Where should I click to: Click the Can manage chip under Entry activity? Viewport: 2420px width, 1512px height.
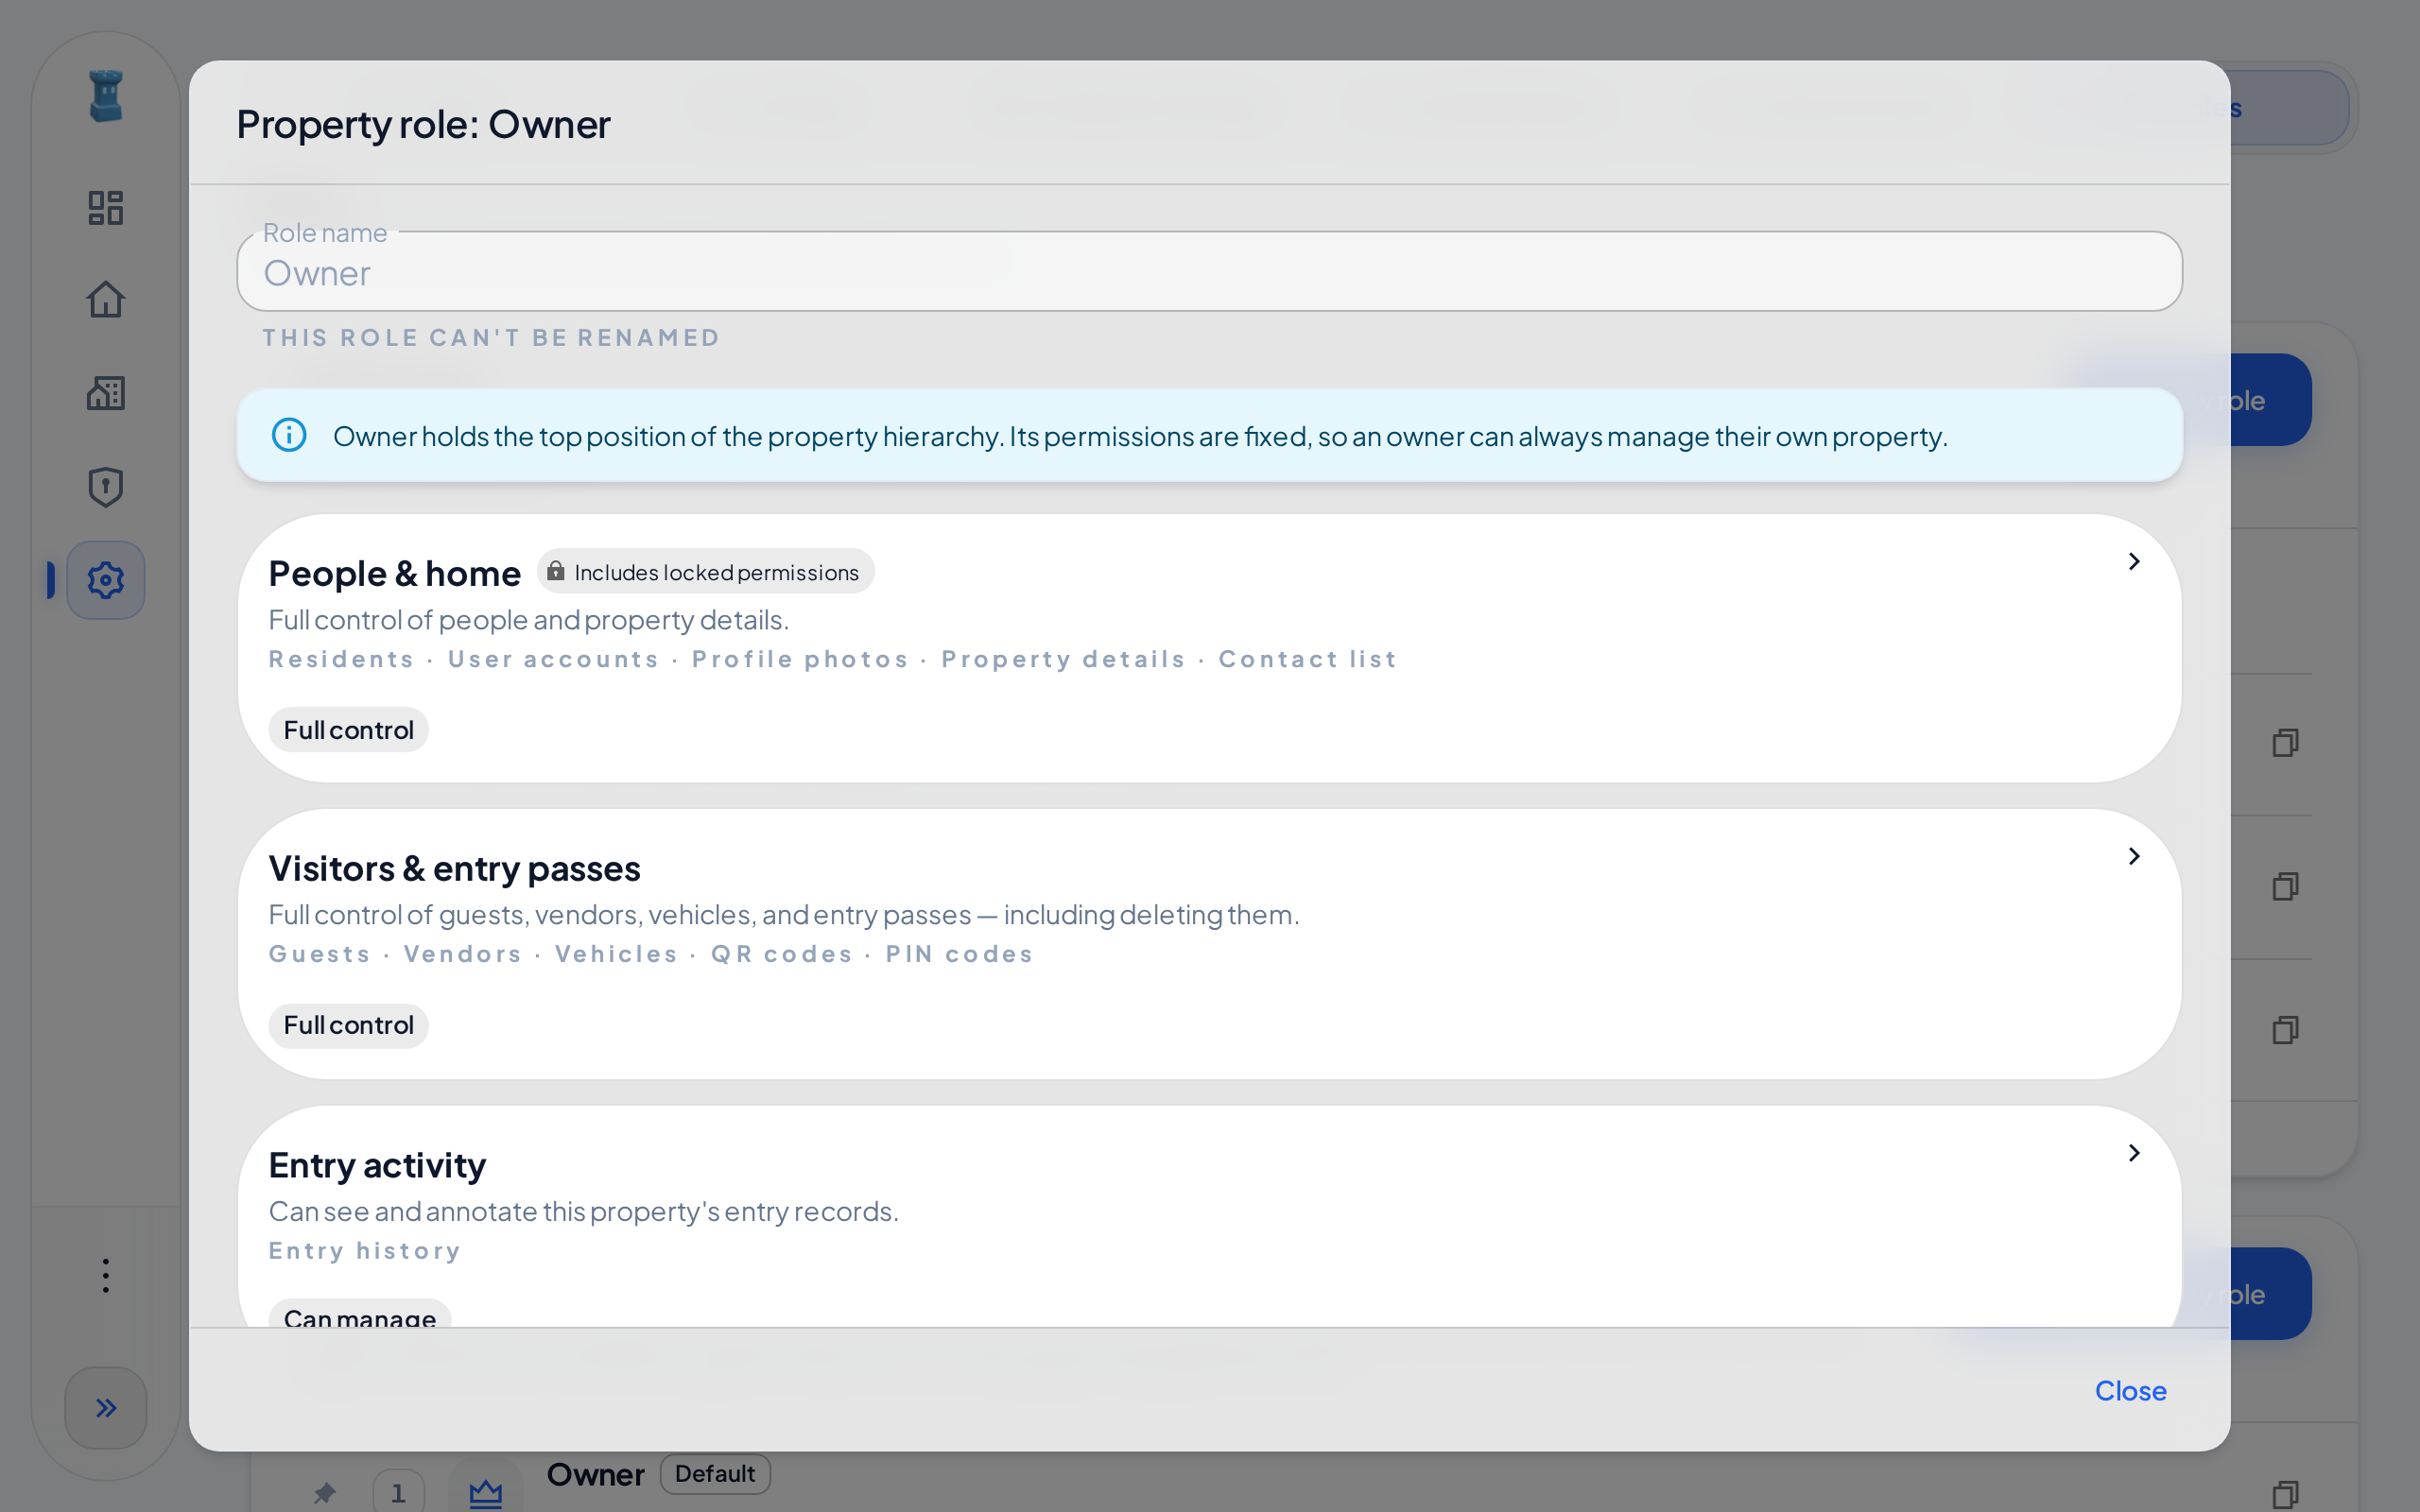point(359,1315)
